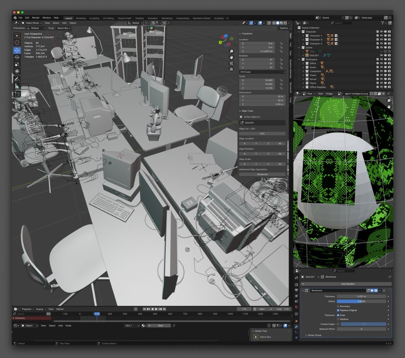Viewport: 405px width, 358px height.
Task: Click the pin icon in the Properties breadcrumb row
Action: pyautogui.click(x=390, y=277)
